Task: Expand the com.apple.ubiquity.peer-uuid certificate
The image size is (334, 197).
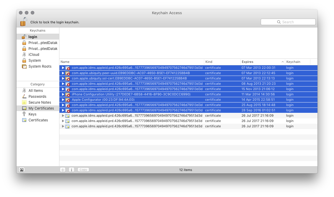Action: [63, 73]
